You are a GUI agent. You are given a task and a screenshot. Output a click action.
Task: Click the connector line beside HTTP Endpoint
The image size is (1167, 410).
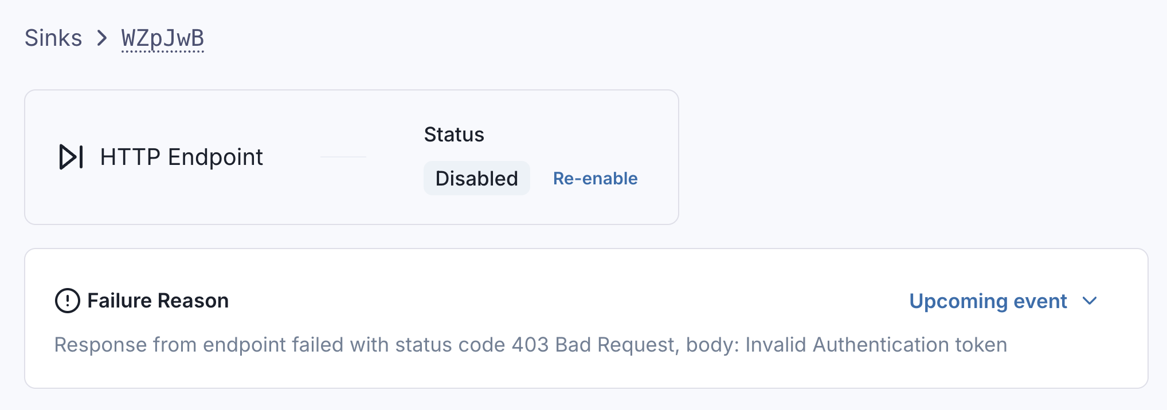343,157
